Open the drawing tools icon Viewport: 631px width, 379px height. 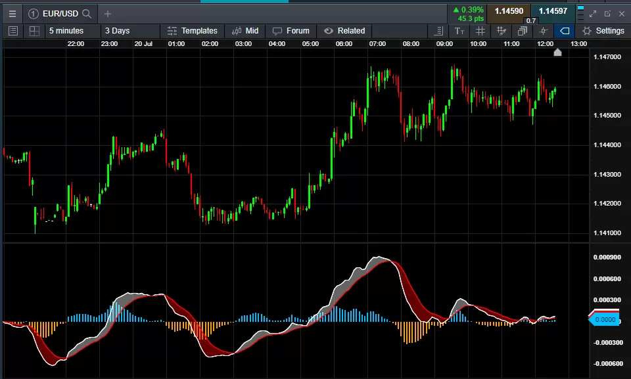click(501, 31)
